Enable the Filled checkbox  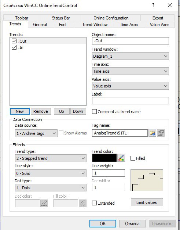point(133,158)
